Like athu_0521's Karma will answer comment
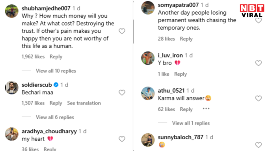The width and height of the screenshot is (268, 151). coord(259,98)
